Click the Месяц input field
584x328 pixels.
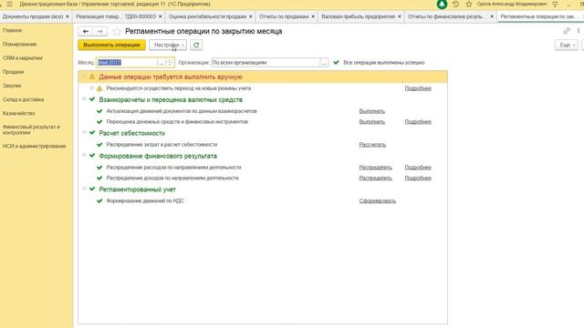127,63
